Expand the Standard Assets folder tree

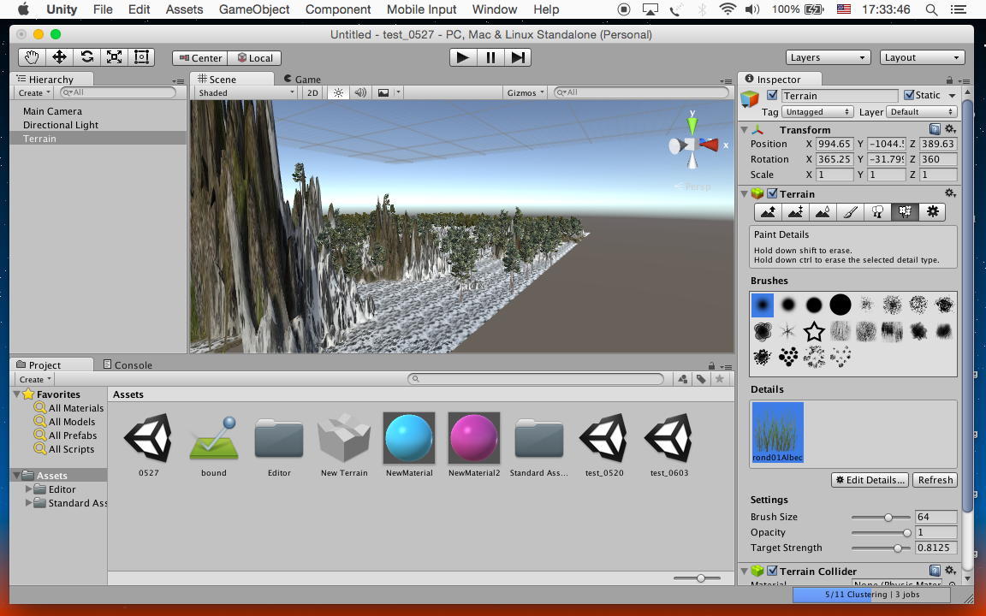point(30,503)
